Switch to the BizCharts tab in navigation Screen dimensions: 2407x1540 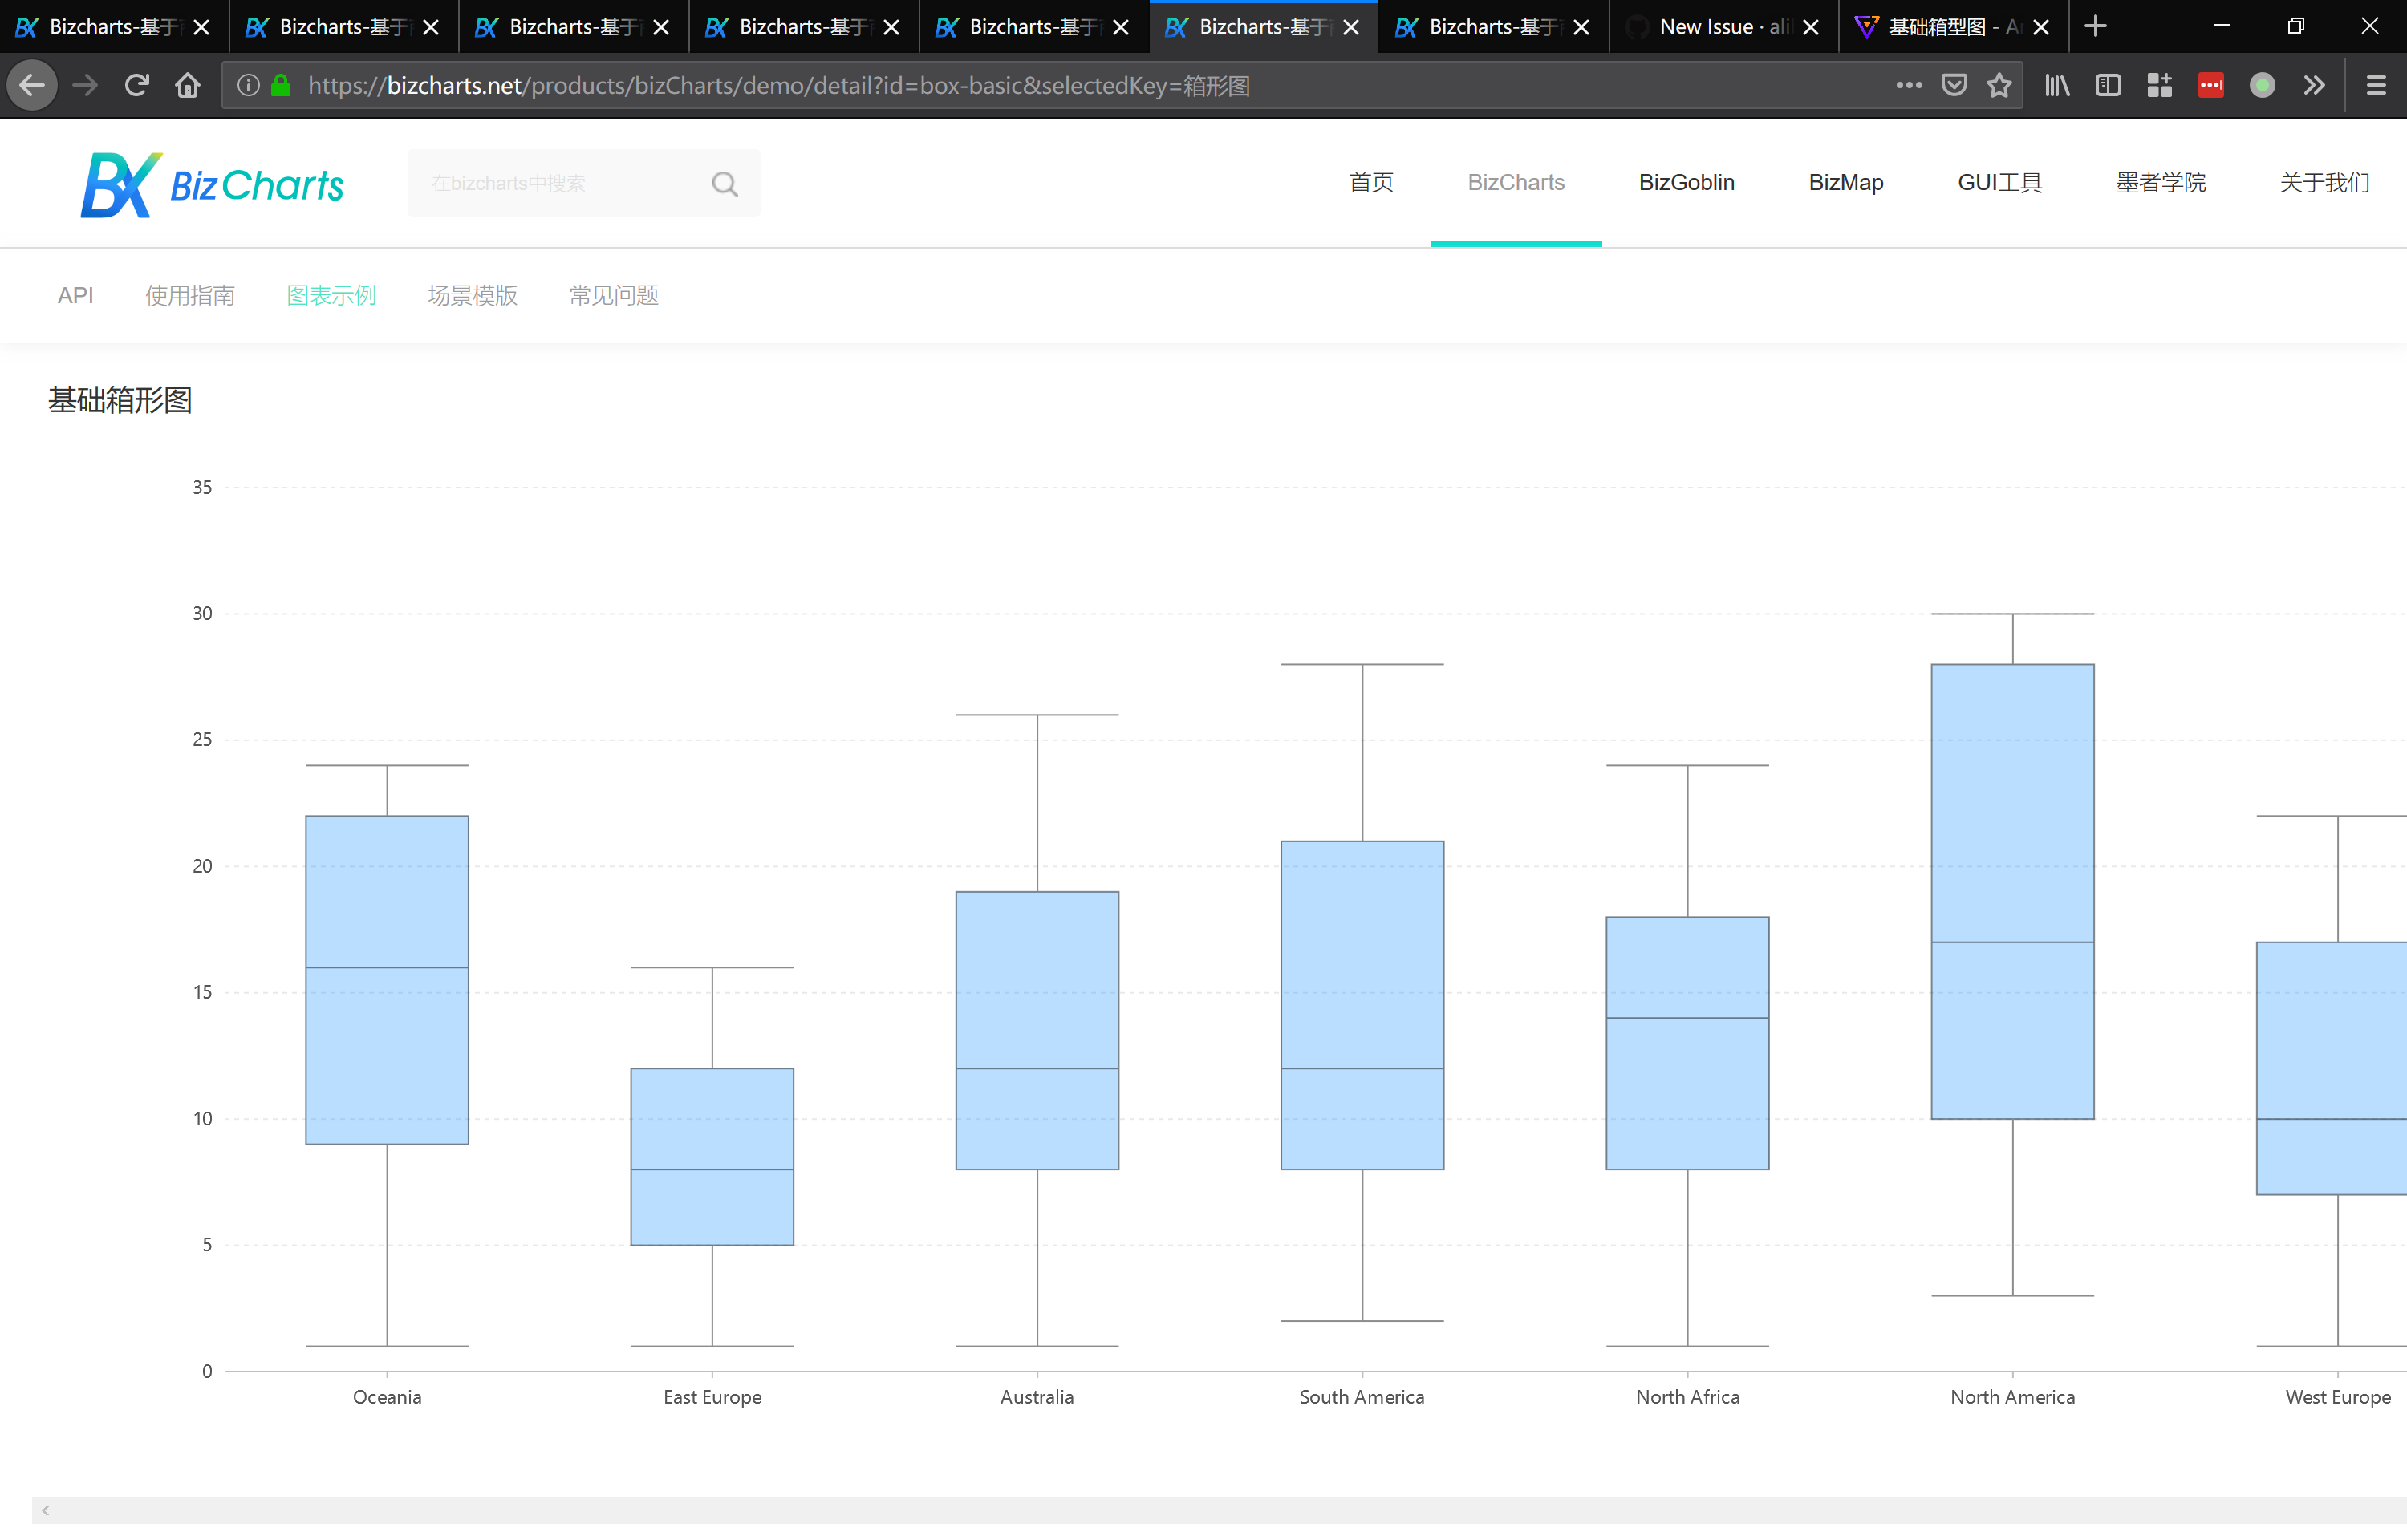coord(1516,183)
